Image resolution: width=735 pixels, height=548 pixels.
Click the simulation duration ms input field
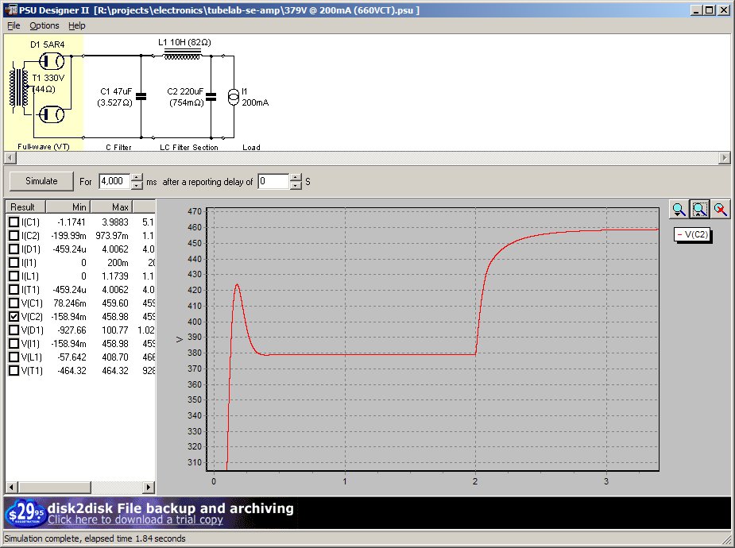click(x=112, y=181)
